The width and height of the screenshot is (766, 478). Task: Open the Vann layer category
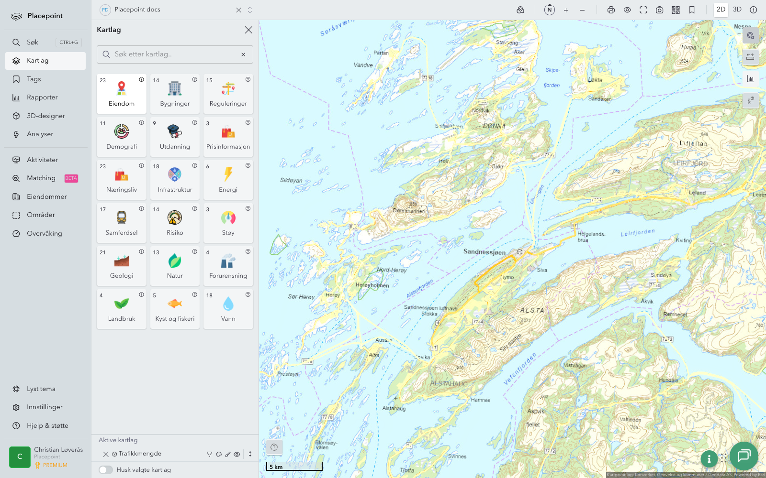pyautogui.click(x=228, y=309)
